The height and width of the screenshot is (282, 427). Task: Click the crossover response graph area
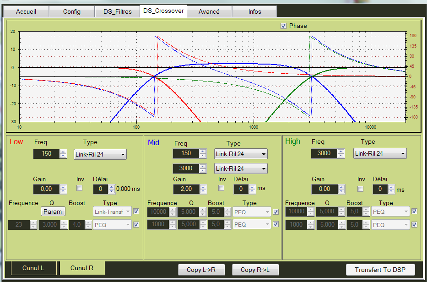[212, 77]
